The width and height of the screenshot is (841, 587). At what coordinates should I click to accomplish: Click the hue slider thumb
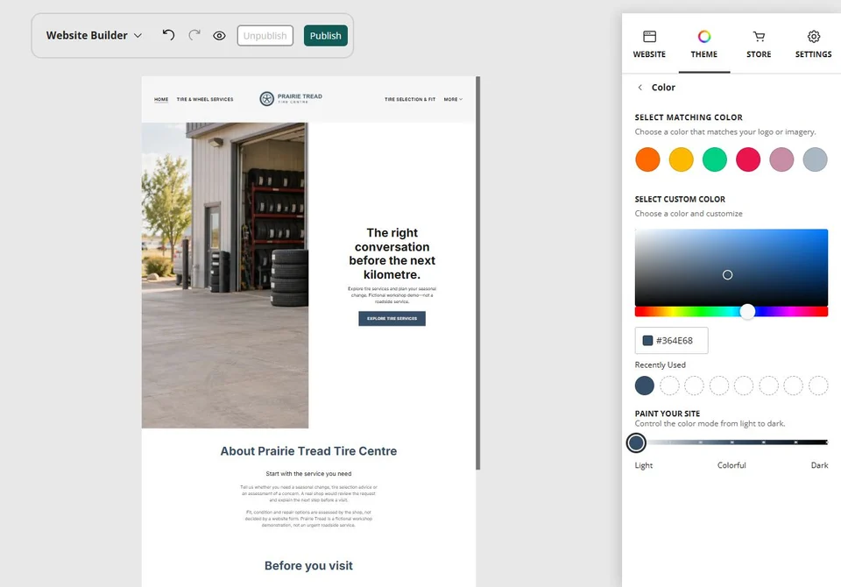[x=747, y=311]
